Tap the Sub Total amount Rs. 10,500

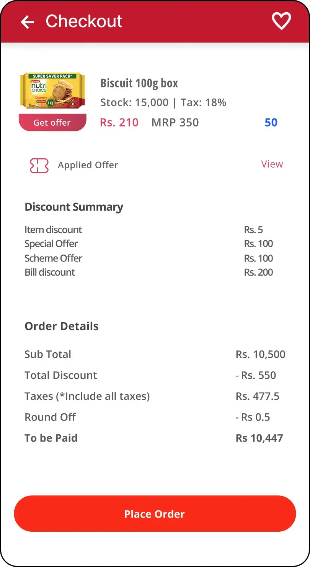260,355
